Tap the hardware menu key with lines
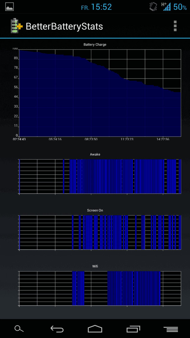The height and width of the screenshot is (338, 190). point(171,329)
